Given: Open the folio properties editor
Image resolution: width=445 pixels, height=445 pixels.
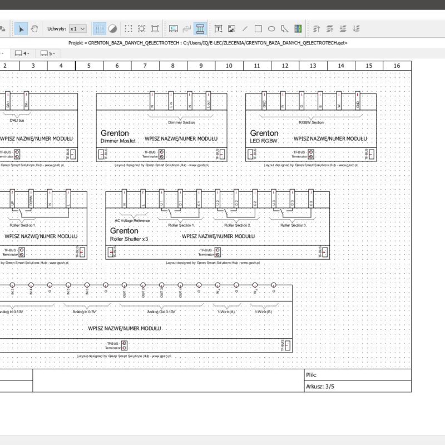Looking at the screenshot, I should pyautogui.click(x=173, y=28).
